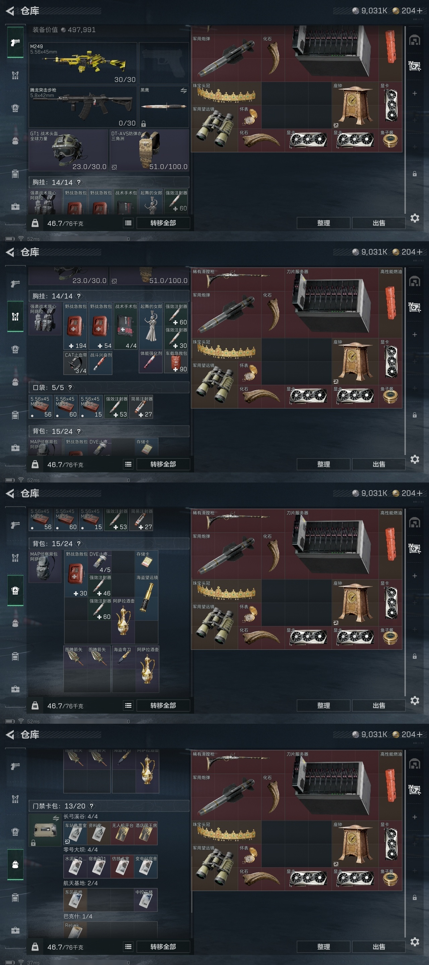429x965 pixels.
Task: Select the CAT止血带 tourniquet item
Action: (x=76, y=363)
